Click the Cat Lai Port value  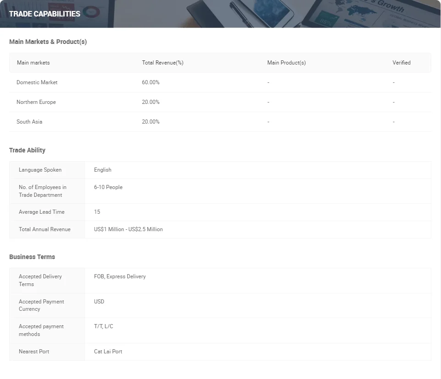click(108, 352)
